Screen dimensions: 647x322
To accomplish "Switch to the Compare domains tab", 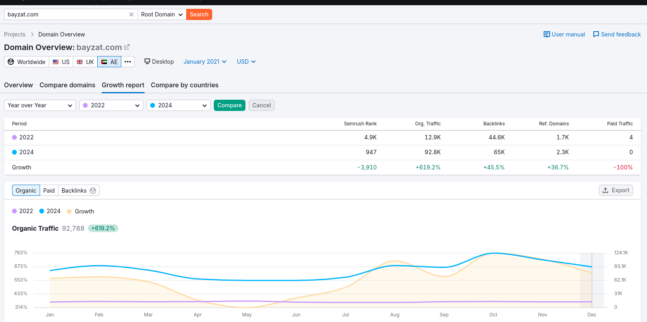I will [67, 85].
